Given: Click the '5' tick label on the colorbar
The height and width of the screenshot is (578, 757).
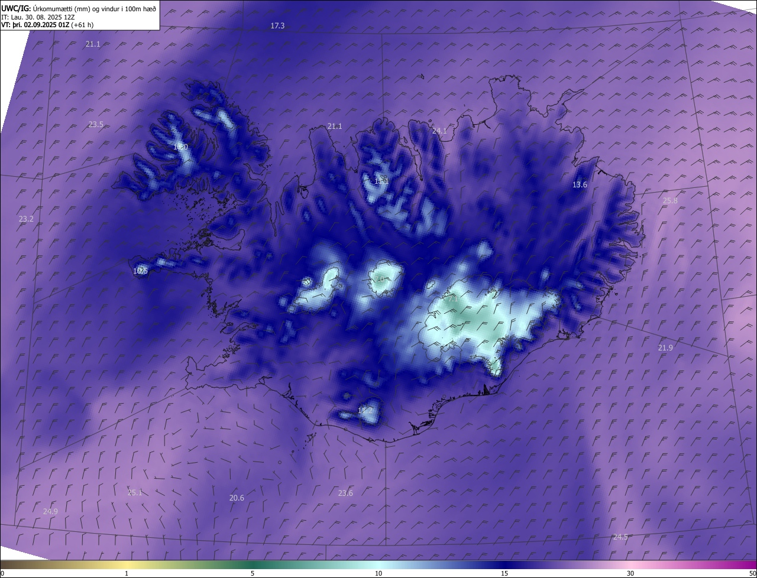Looking at the screenshot, I should pyautogui.click(x=253, y=573).
